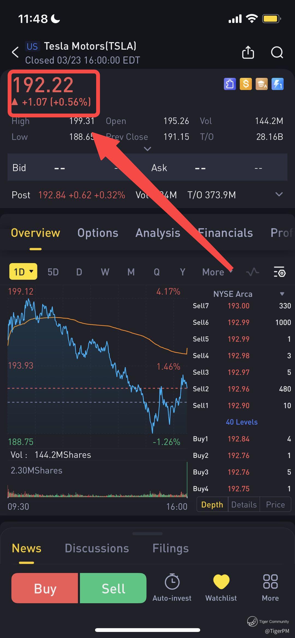Open the 1D timeframe dropdown
This screenshot has width=295, height=638.
[23, 272]
